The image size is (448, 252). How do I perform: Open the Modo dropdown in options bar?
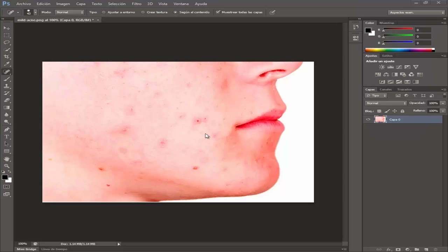click(69, 12)
